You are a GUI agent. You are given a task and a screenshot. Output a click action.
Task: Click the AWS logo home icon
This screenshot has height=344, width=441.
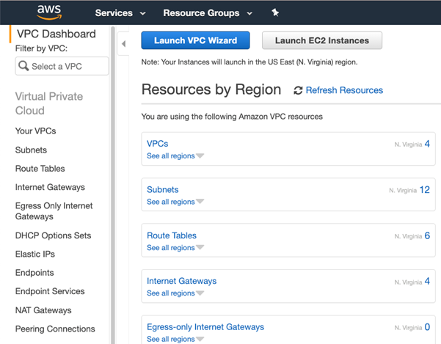tap(49, 12)
